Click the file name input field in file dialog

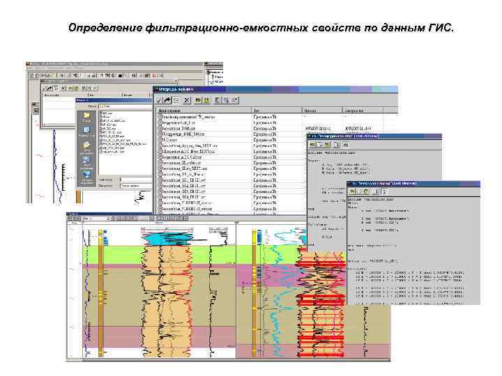[x=136, y=180]
